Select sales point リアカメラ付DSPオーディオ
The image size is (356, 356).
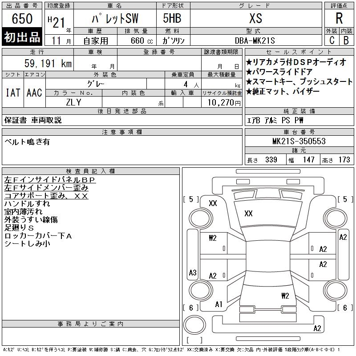point(296,62)
